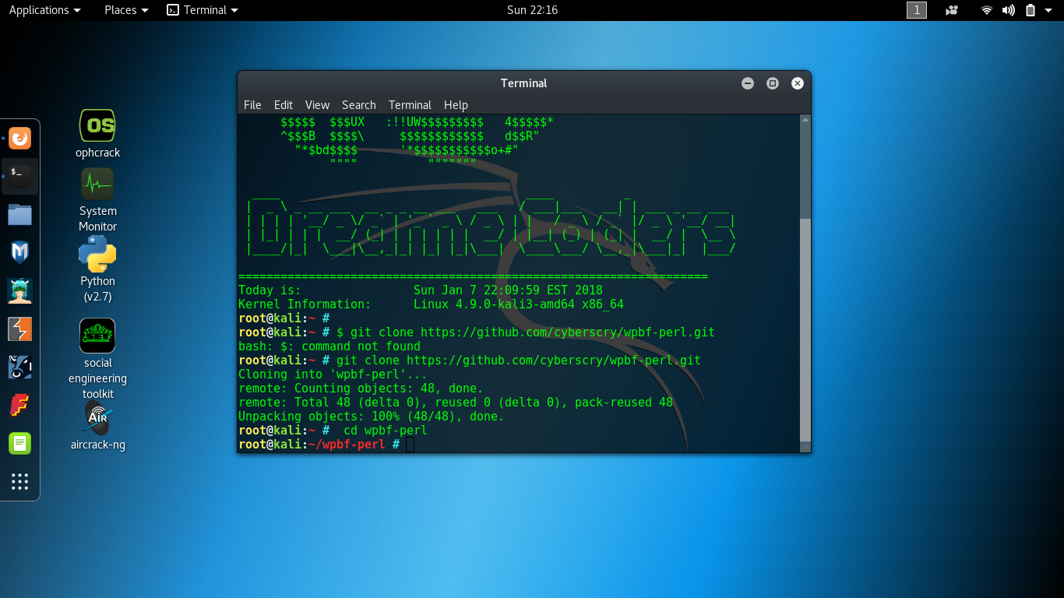1064x598 pixels.
Task: Open the terminal icon in the dock
Action: 20,176
